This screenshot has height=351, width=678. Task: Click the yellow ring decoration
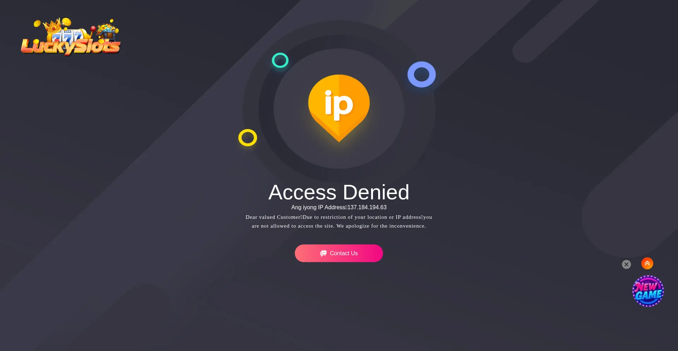click(x=248, y=138)
